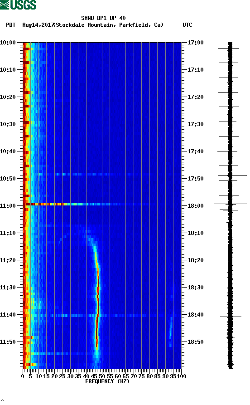Click the "18:30" UTC time label

click(x=195, y=287)
